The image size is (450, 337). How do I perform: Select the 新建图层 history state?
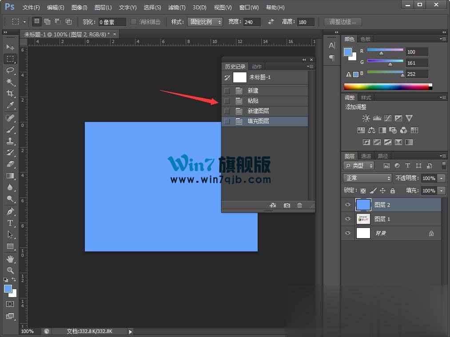click(x=265, y=111)
